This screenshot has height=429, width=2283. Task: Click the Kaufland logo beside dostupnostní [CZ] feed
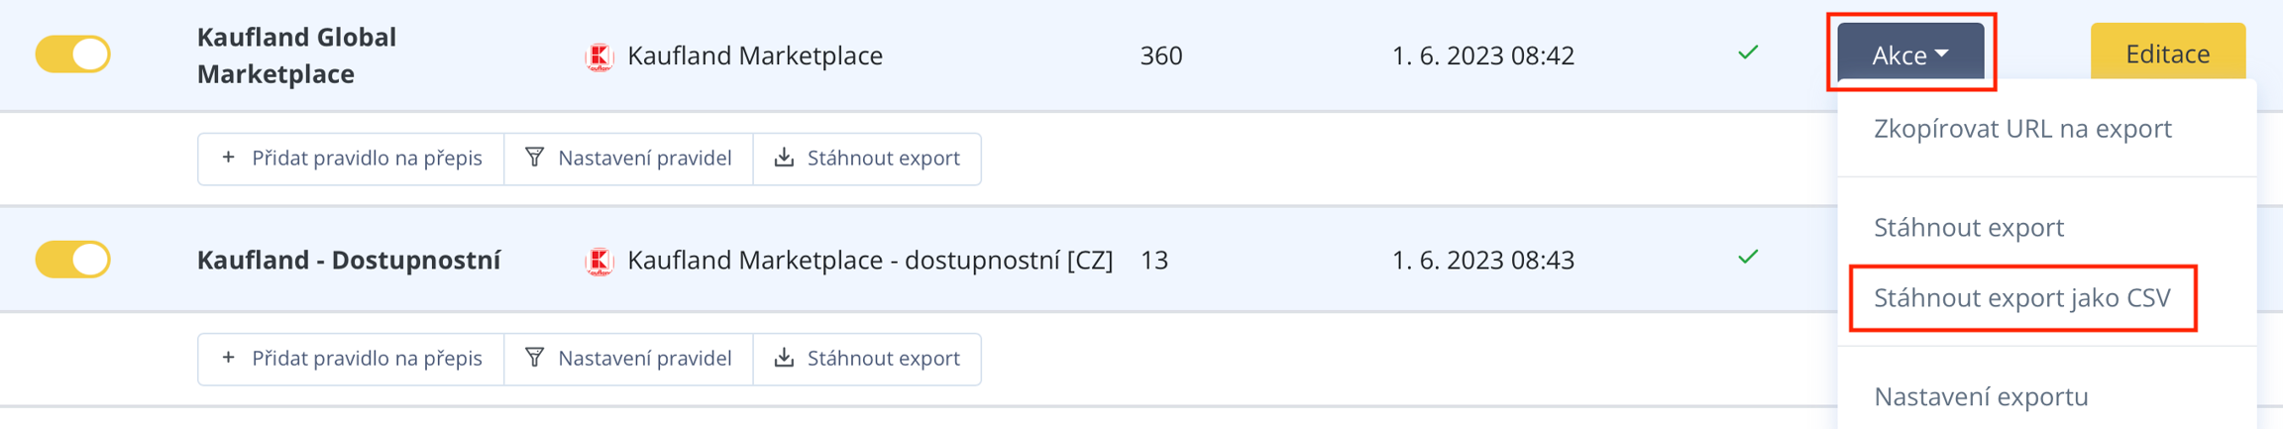599,261
